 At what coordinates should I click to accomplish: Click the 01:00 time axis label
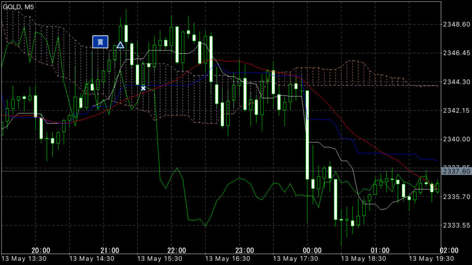pos(380,250)
